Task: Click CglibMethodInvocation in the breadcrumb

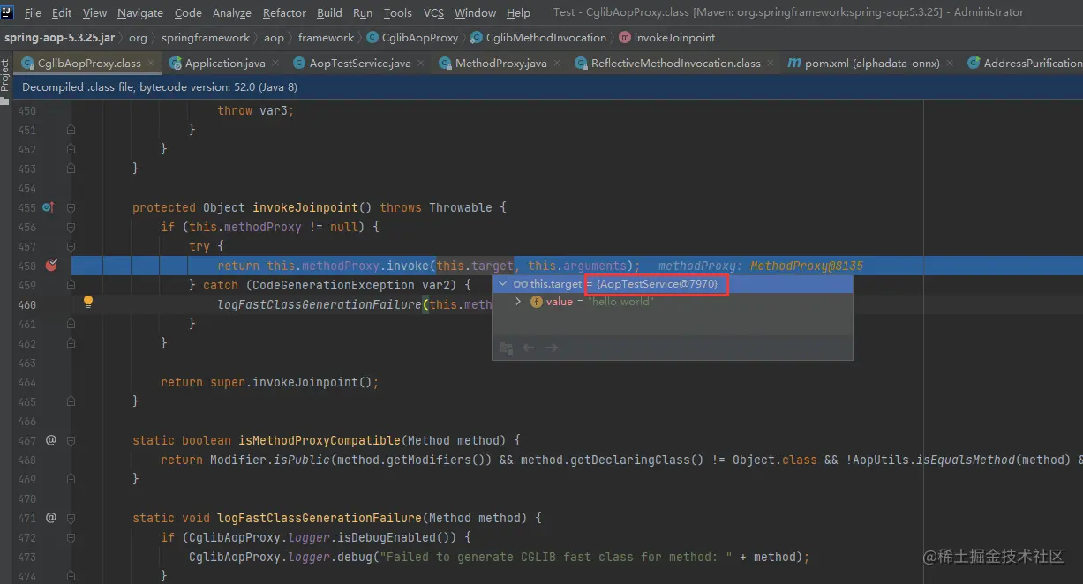Action: 545,38
